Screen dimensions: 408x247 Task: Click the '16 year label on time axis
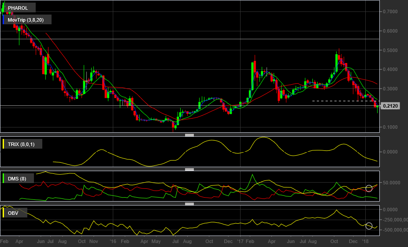point(113,241)
